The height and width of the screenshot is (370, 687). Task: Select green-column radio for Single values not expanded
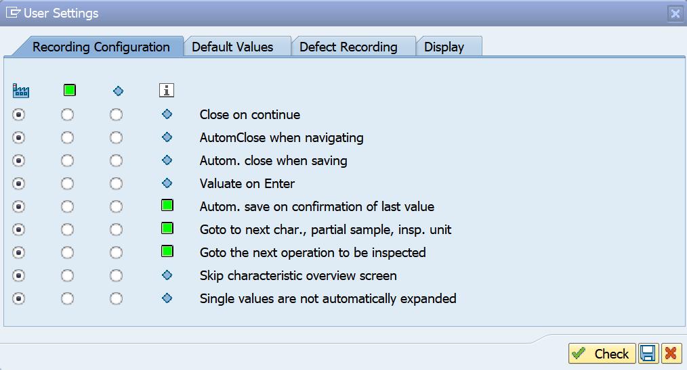pos(68,299)
